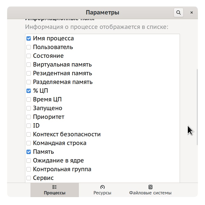Enable the Виртуальная память checkbox
Viewport: 205px width, 205px height.
[29, 65]
